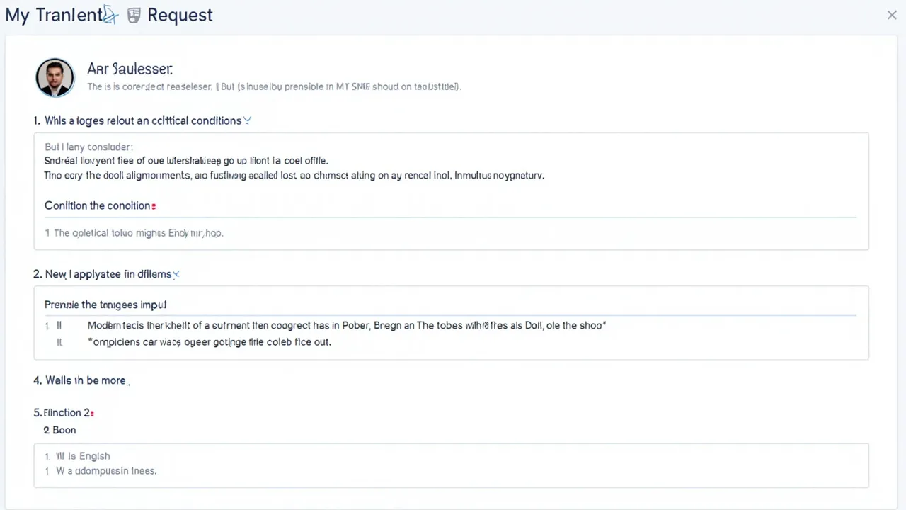Image resolution: width=906 pixels, height=510 pixels.
Task: Click the '5. Finction 2' heading
Action: [62, 412]
